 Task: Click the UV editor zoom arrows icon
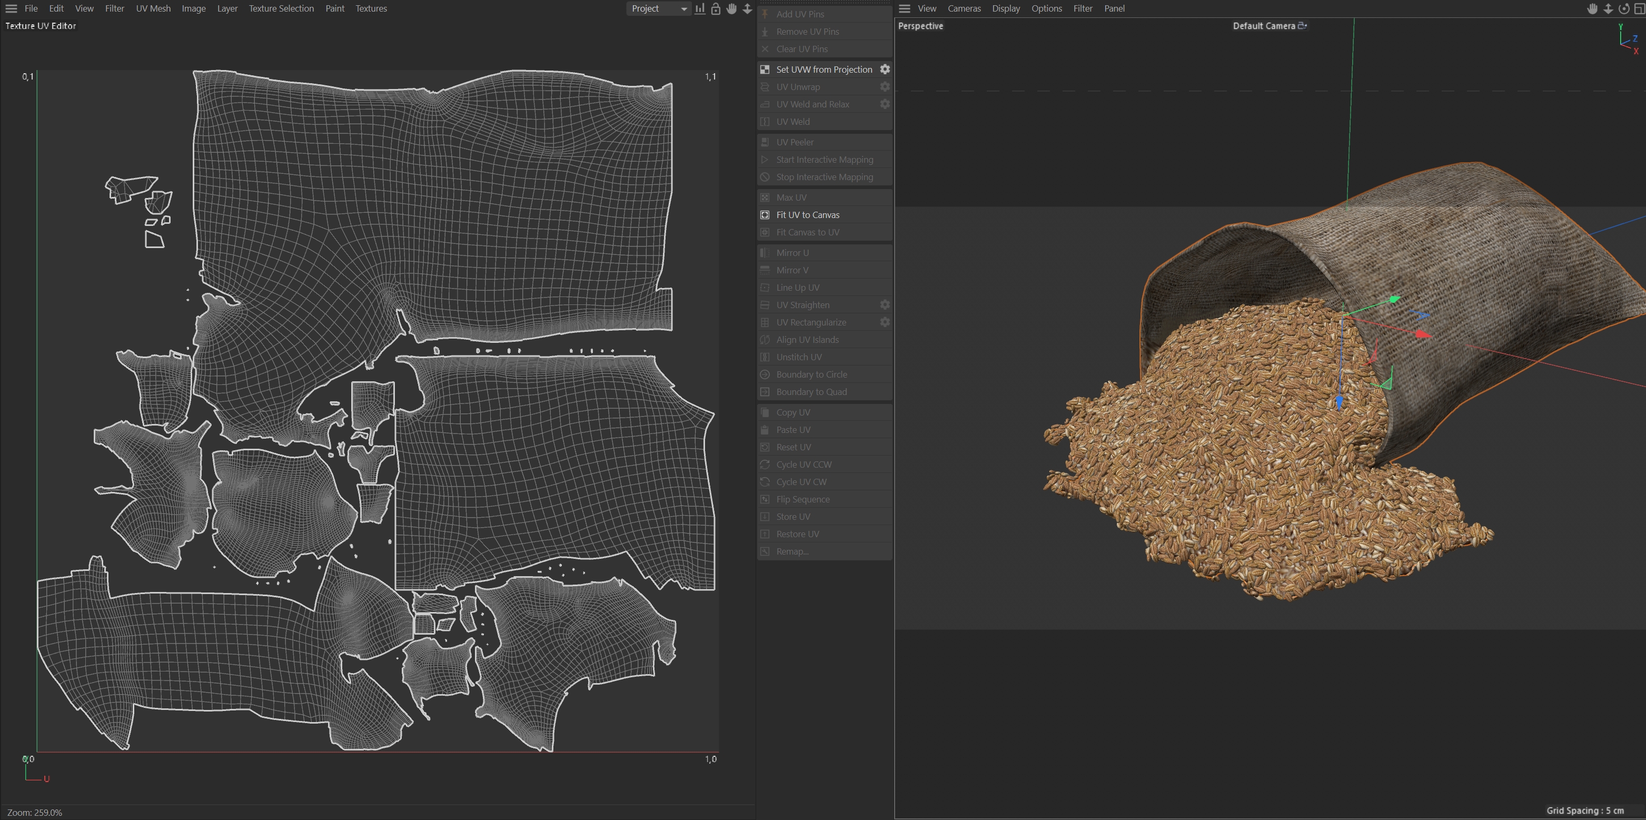coord(747,8)
